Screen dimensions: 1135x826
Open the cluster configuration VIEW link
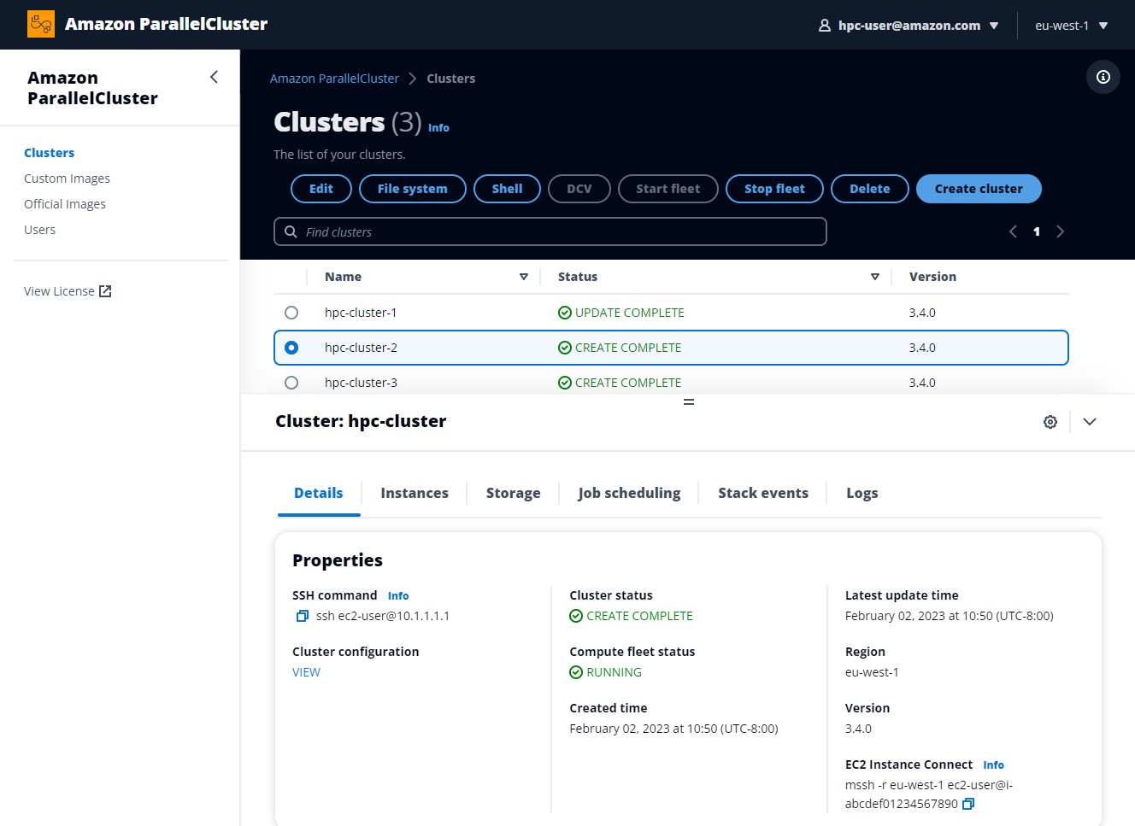(x=306, y=672)
